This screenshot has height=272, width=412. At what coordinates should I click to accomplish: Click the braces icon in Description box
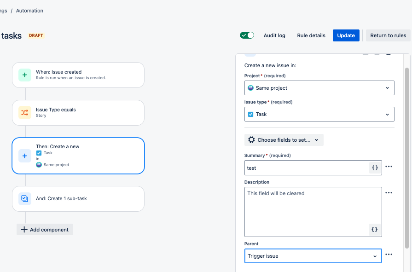374,229
